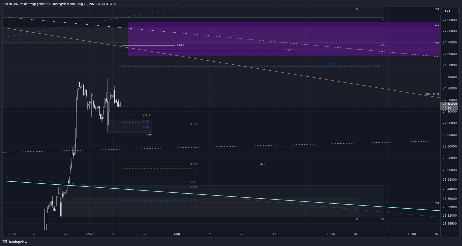The height and width of the screenshot is (246, 462).
Task: Click price axis label 24.40000
Action: tap(449, 77)
